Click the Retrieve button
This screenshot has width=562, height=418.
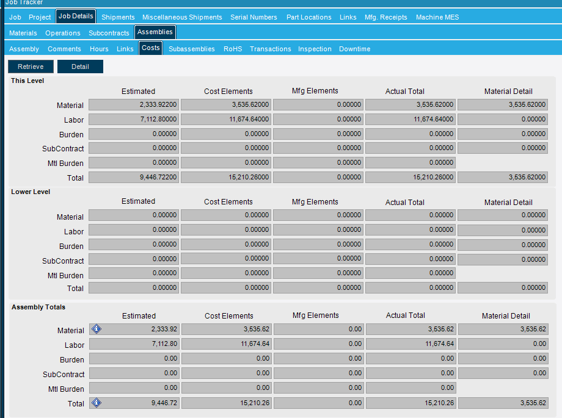[x=31, y=67]
